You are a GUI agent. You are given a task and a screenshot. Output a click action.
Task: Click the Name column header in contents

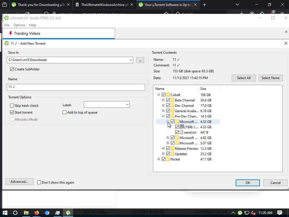(176, 89)
